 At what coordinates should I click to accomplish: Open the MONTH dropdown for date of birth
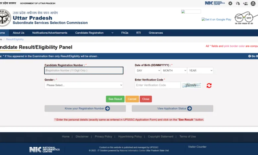[x=174, y=71]
